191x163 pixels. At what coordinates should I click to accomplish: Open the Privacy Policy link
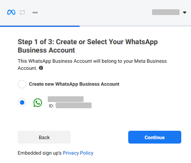pyautogui.click(x=78, y=153)
